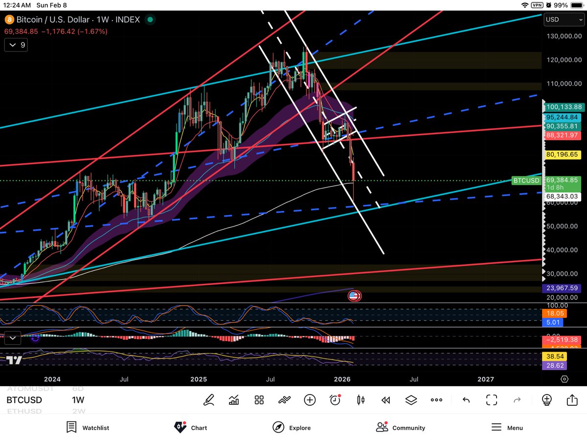The height and width of the screenshot is (440, 587).
Task: Tap the -2,519.38 MACD value label
Action: pos(562,339)
